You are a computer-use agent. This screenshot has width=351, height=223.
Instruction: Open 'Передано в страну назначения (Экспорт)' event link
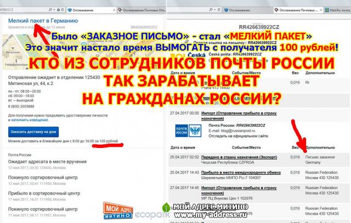tap(239, 157)
